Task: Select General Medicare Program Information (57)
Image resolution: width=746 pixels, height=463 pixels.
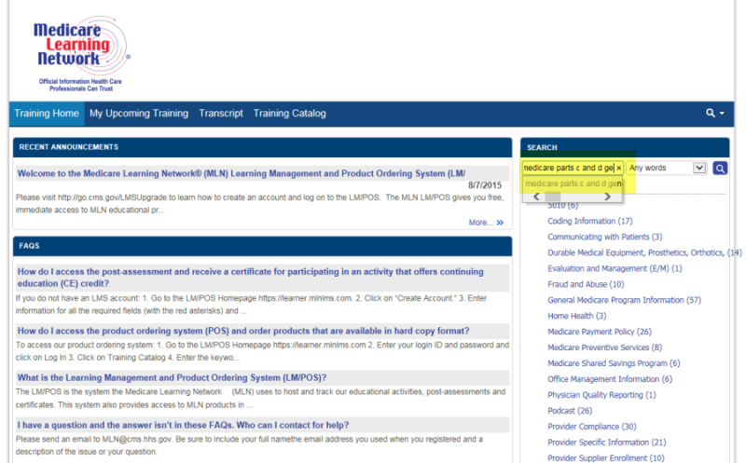Action: (624, 300)
